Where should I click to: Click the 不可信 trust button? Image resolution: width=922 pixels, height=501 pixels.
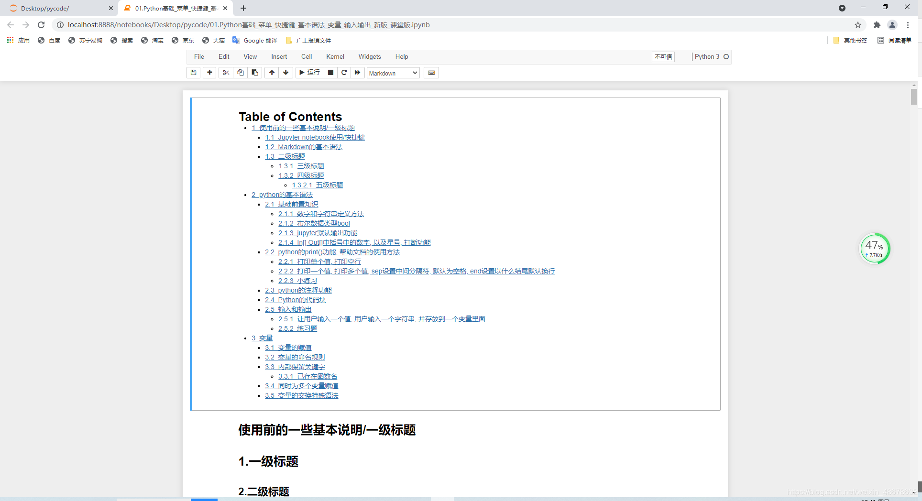click(663, 56)
